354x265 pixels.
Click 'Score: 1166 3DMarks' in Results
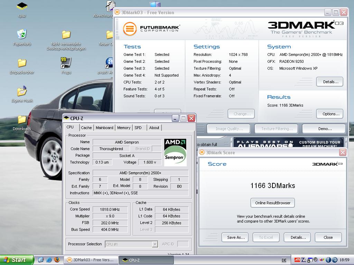pyautogui.click(x=285, y=105)
